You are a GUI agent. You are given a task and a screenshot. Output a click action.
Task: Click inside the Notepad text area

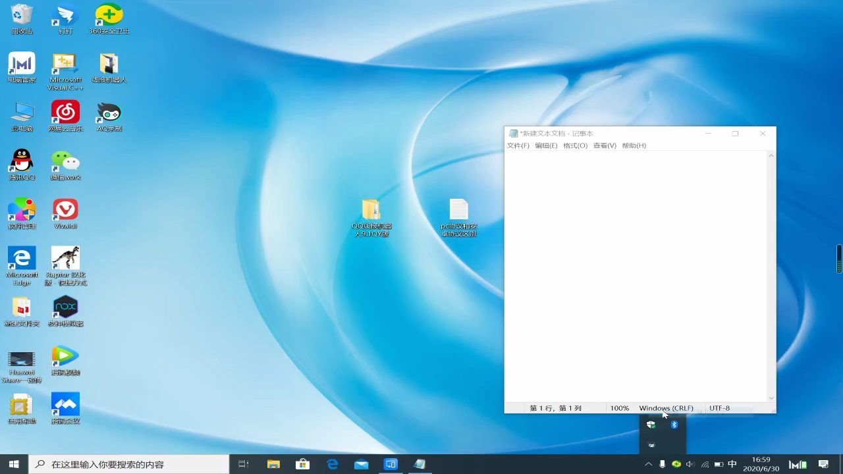coord(636,276)
